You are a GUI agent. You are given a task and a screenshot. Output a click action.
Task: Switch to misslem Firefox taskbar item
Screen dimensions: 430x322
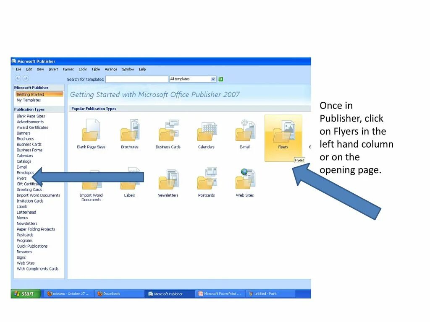tap(68, 293)
